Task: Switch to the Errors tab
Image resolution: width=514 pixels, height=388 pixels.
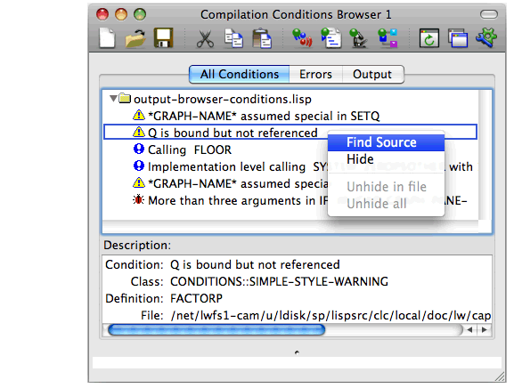Action: pyautogui.click(x=315, y=75)
